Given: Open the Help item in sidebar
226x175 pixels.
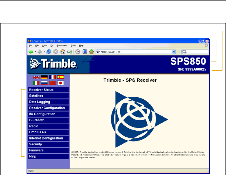Looking at the screenshot, I should coord(48,156).
